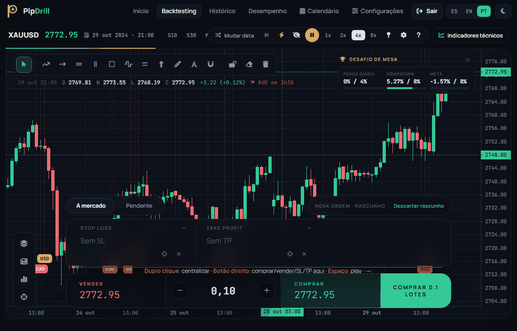Pause the backtesting playback
517x331 pixels.
[x=312, y=35]
